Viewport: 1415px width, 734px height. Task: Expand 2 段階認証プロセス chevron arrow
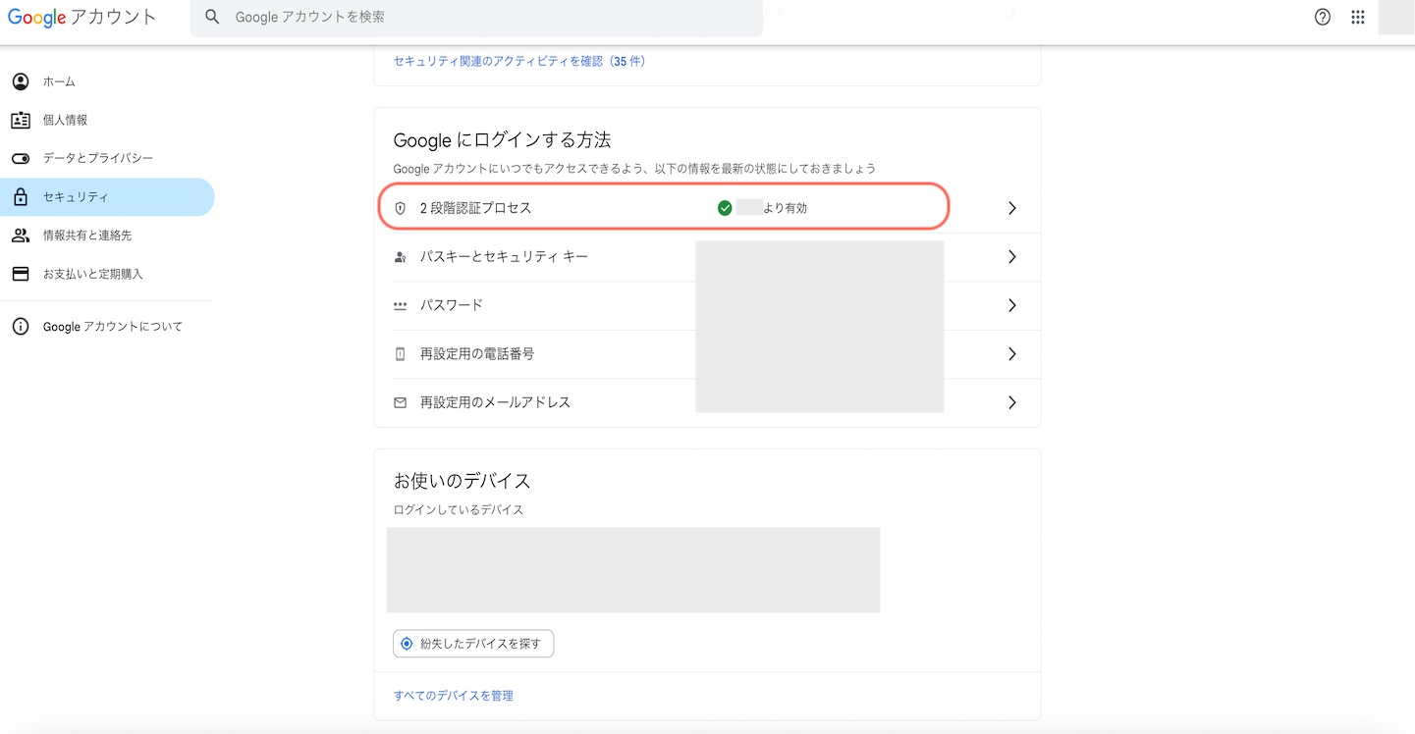click(1012, 208)
